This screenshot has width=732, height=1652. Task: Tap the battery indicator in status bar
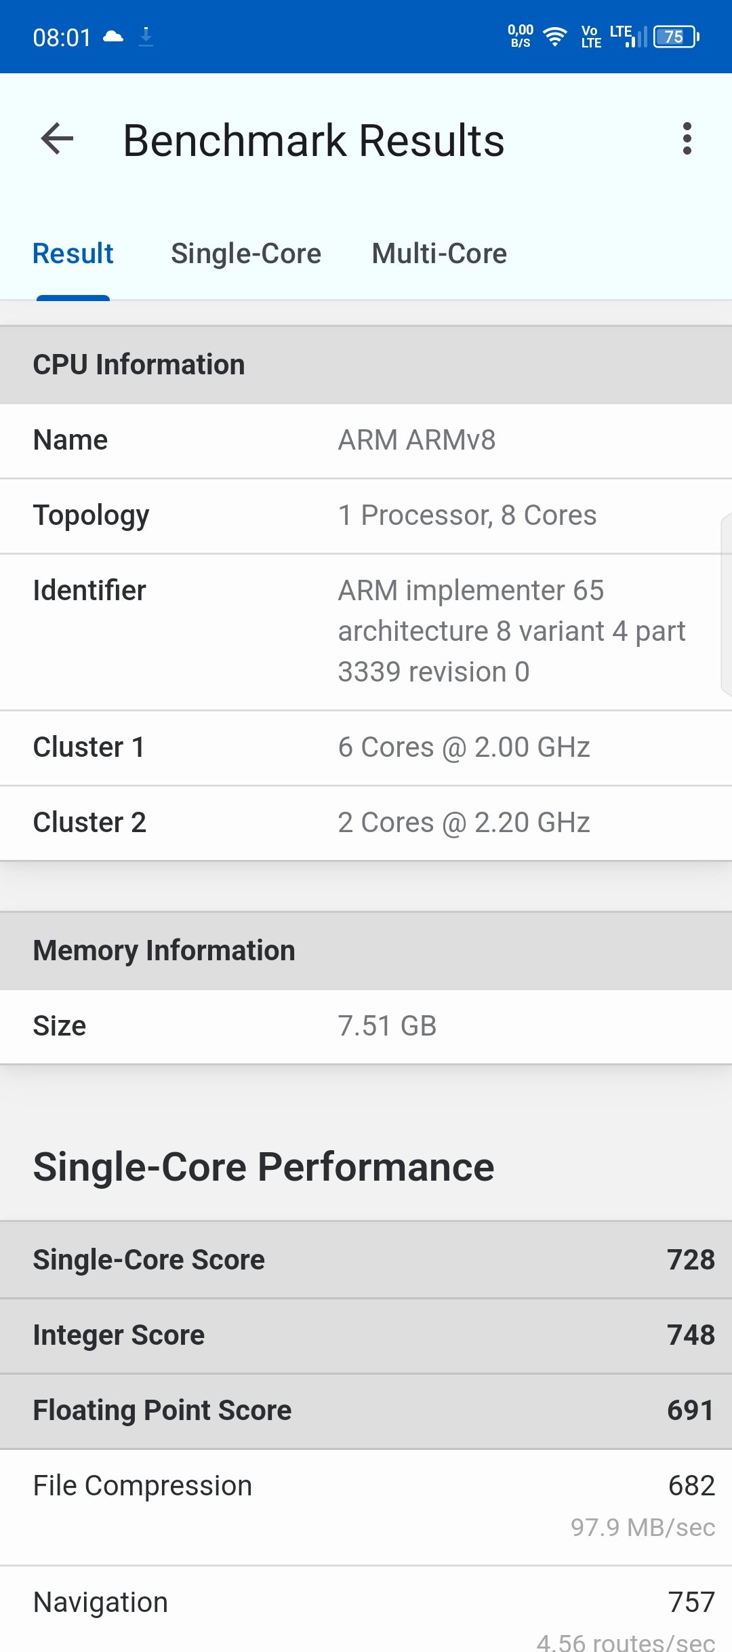tap(676, 37)
